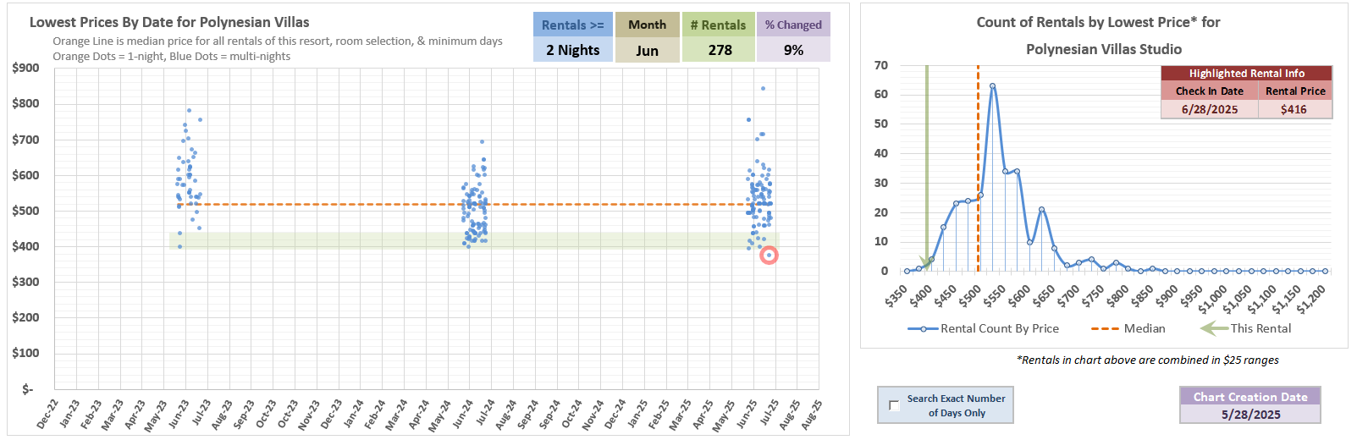Viewport: 1357px width, 440px height.
Task: Click the $416 rental price cell
Action: pos(1294,109)
